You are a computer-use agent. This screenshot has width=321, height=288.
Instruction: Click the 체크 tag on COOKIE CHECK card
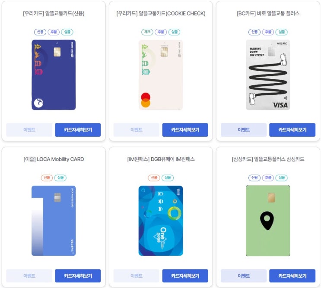tap(147, 32)
